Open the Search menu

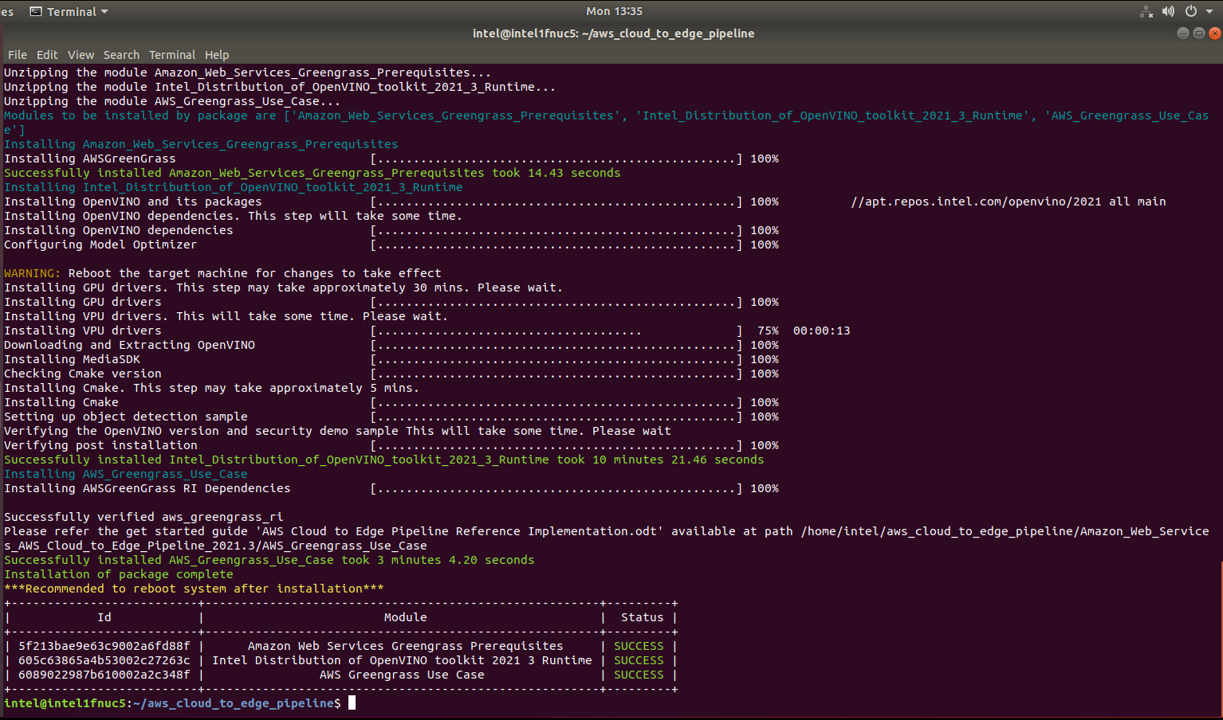(121, 55)
